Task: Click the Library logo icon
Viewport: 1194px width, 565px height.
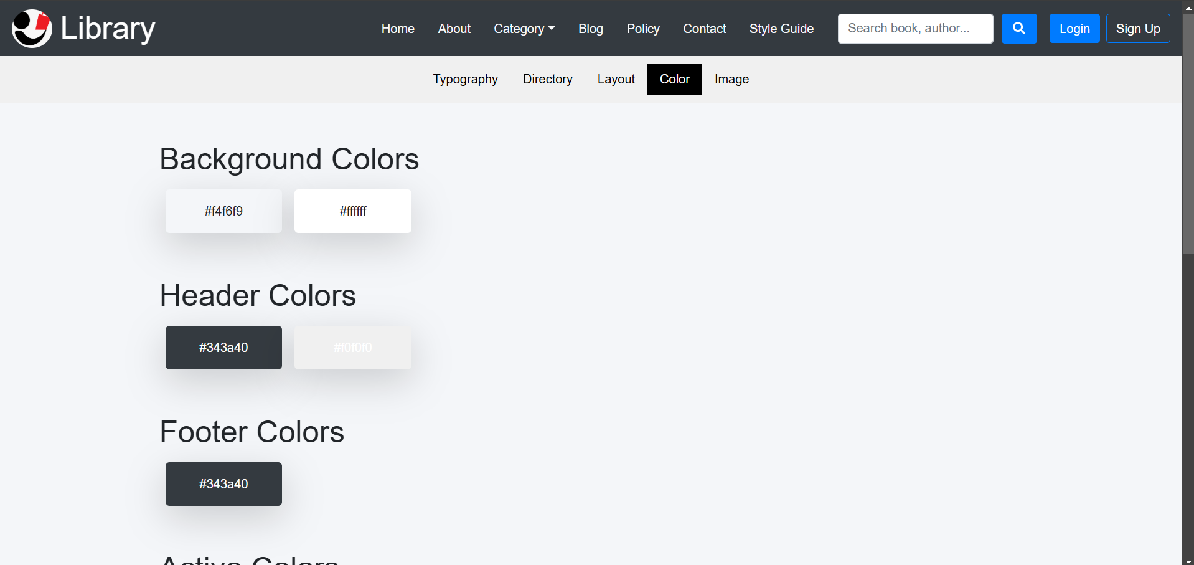Action: pos(32,29)
